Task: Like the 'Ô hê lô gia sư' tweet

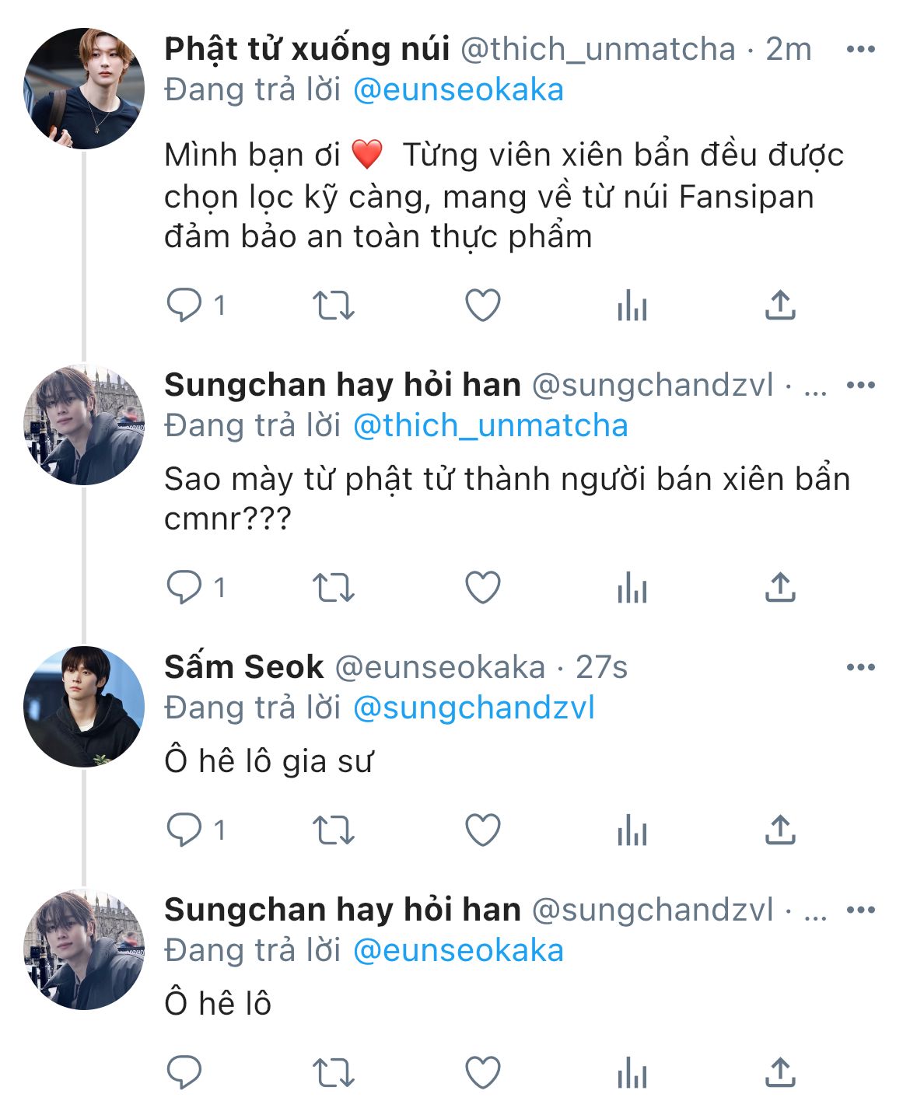Action: point(482,830)
